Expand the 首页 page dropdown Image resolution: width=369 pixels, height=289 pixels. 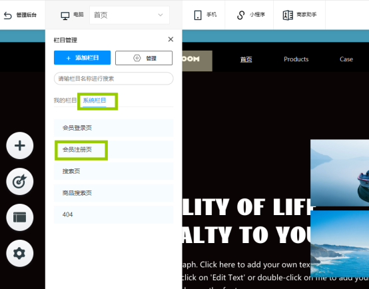coord(129,15)
